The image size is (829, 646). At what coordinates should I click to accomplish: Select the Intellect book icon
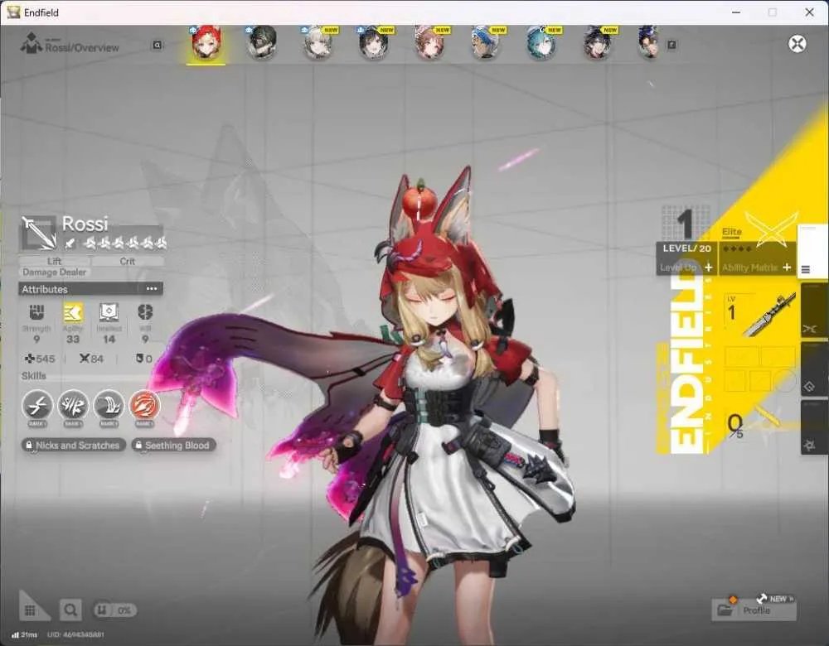point(109,312)
